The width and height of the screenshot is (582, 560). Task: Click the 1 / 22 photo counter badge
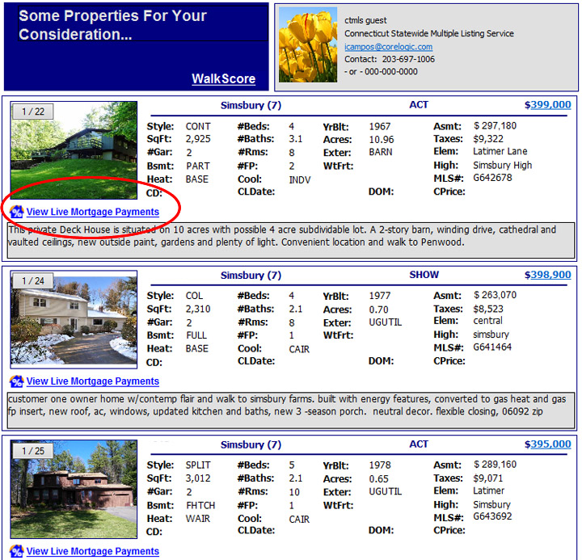tap(32, 112)
